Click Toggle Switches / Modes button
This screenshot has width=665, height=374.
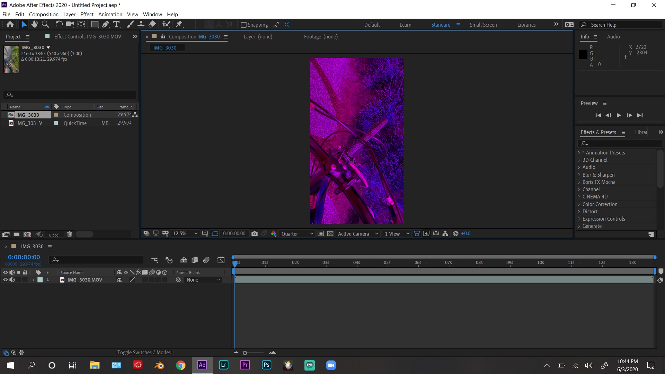coord(144,353)
